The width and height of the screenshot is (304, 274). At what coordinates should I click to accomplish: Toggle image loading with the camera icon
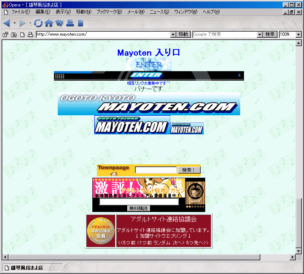(14, 35)
